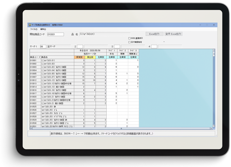The height and width of the screenshot is (167, 231).
Task: Click the 本社 yard name header
Action: (112, 54)
